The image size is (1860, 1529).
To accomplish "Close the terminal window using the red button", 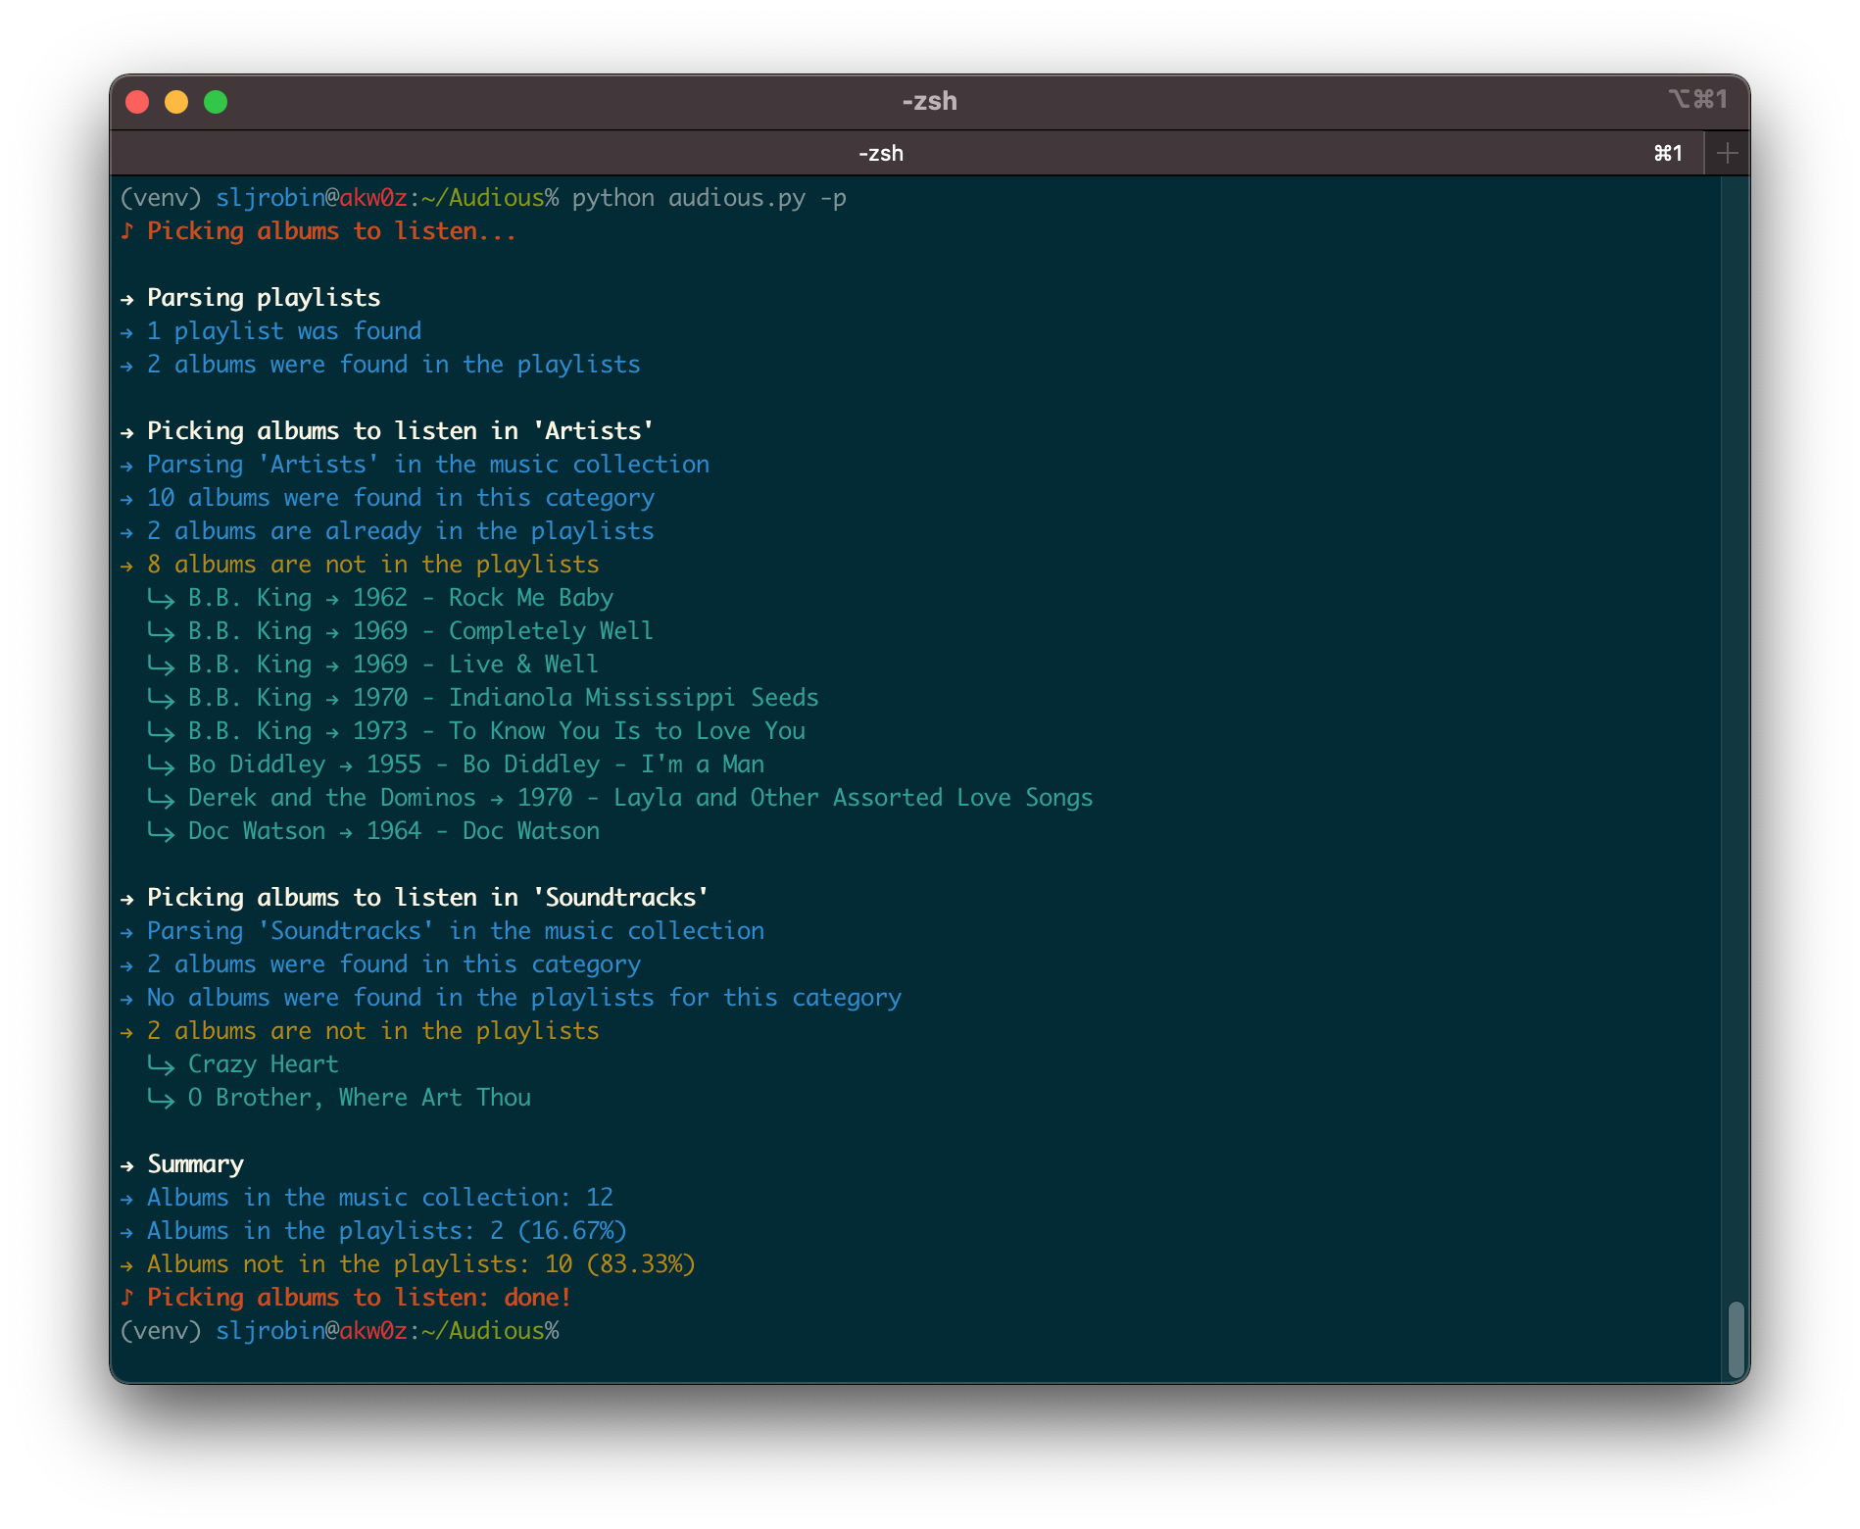I will click(x=137, y=102).
